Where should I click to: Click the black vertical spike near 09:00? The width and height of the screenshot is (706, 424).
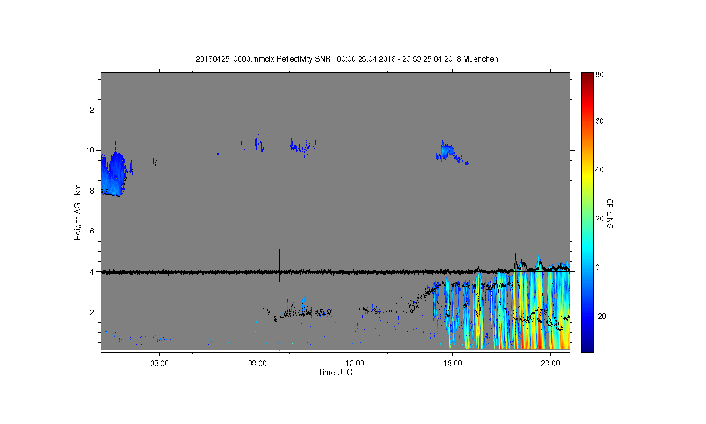tap(280, 260)
